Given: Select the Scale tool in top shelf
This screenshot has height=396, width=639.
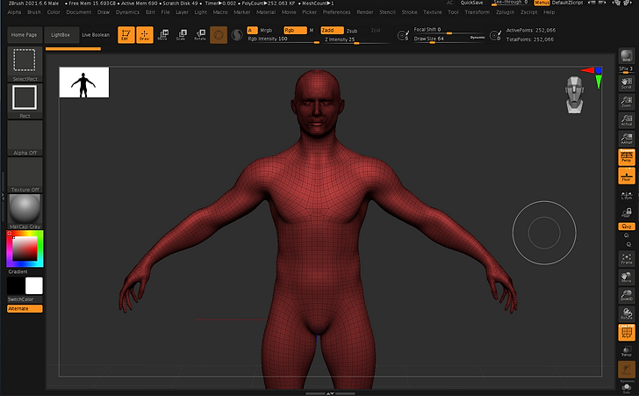Looking at the screenshot, I should 182,34.
